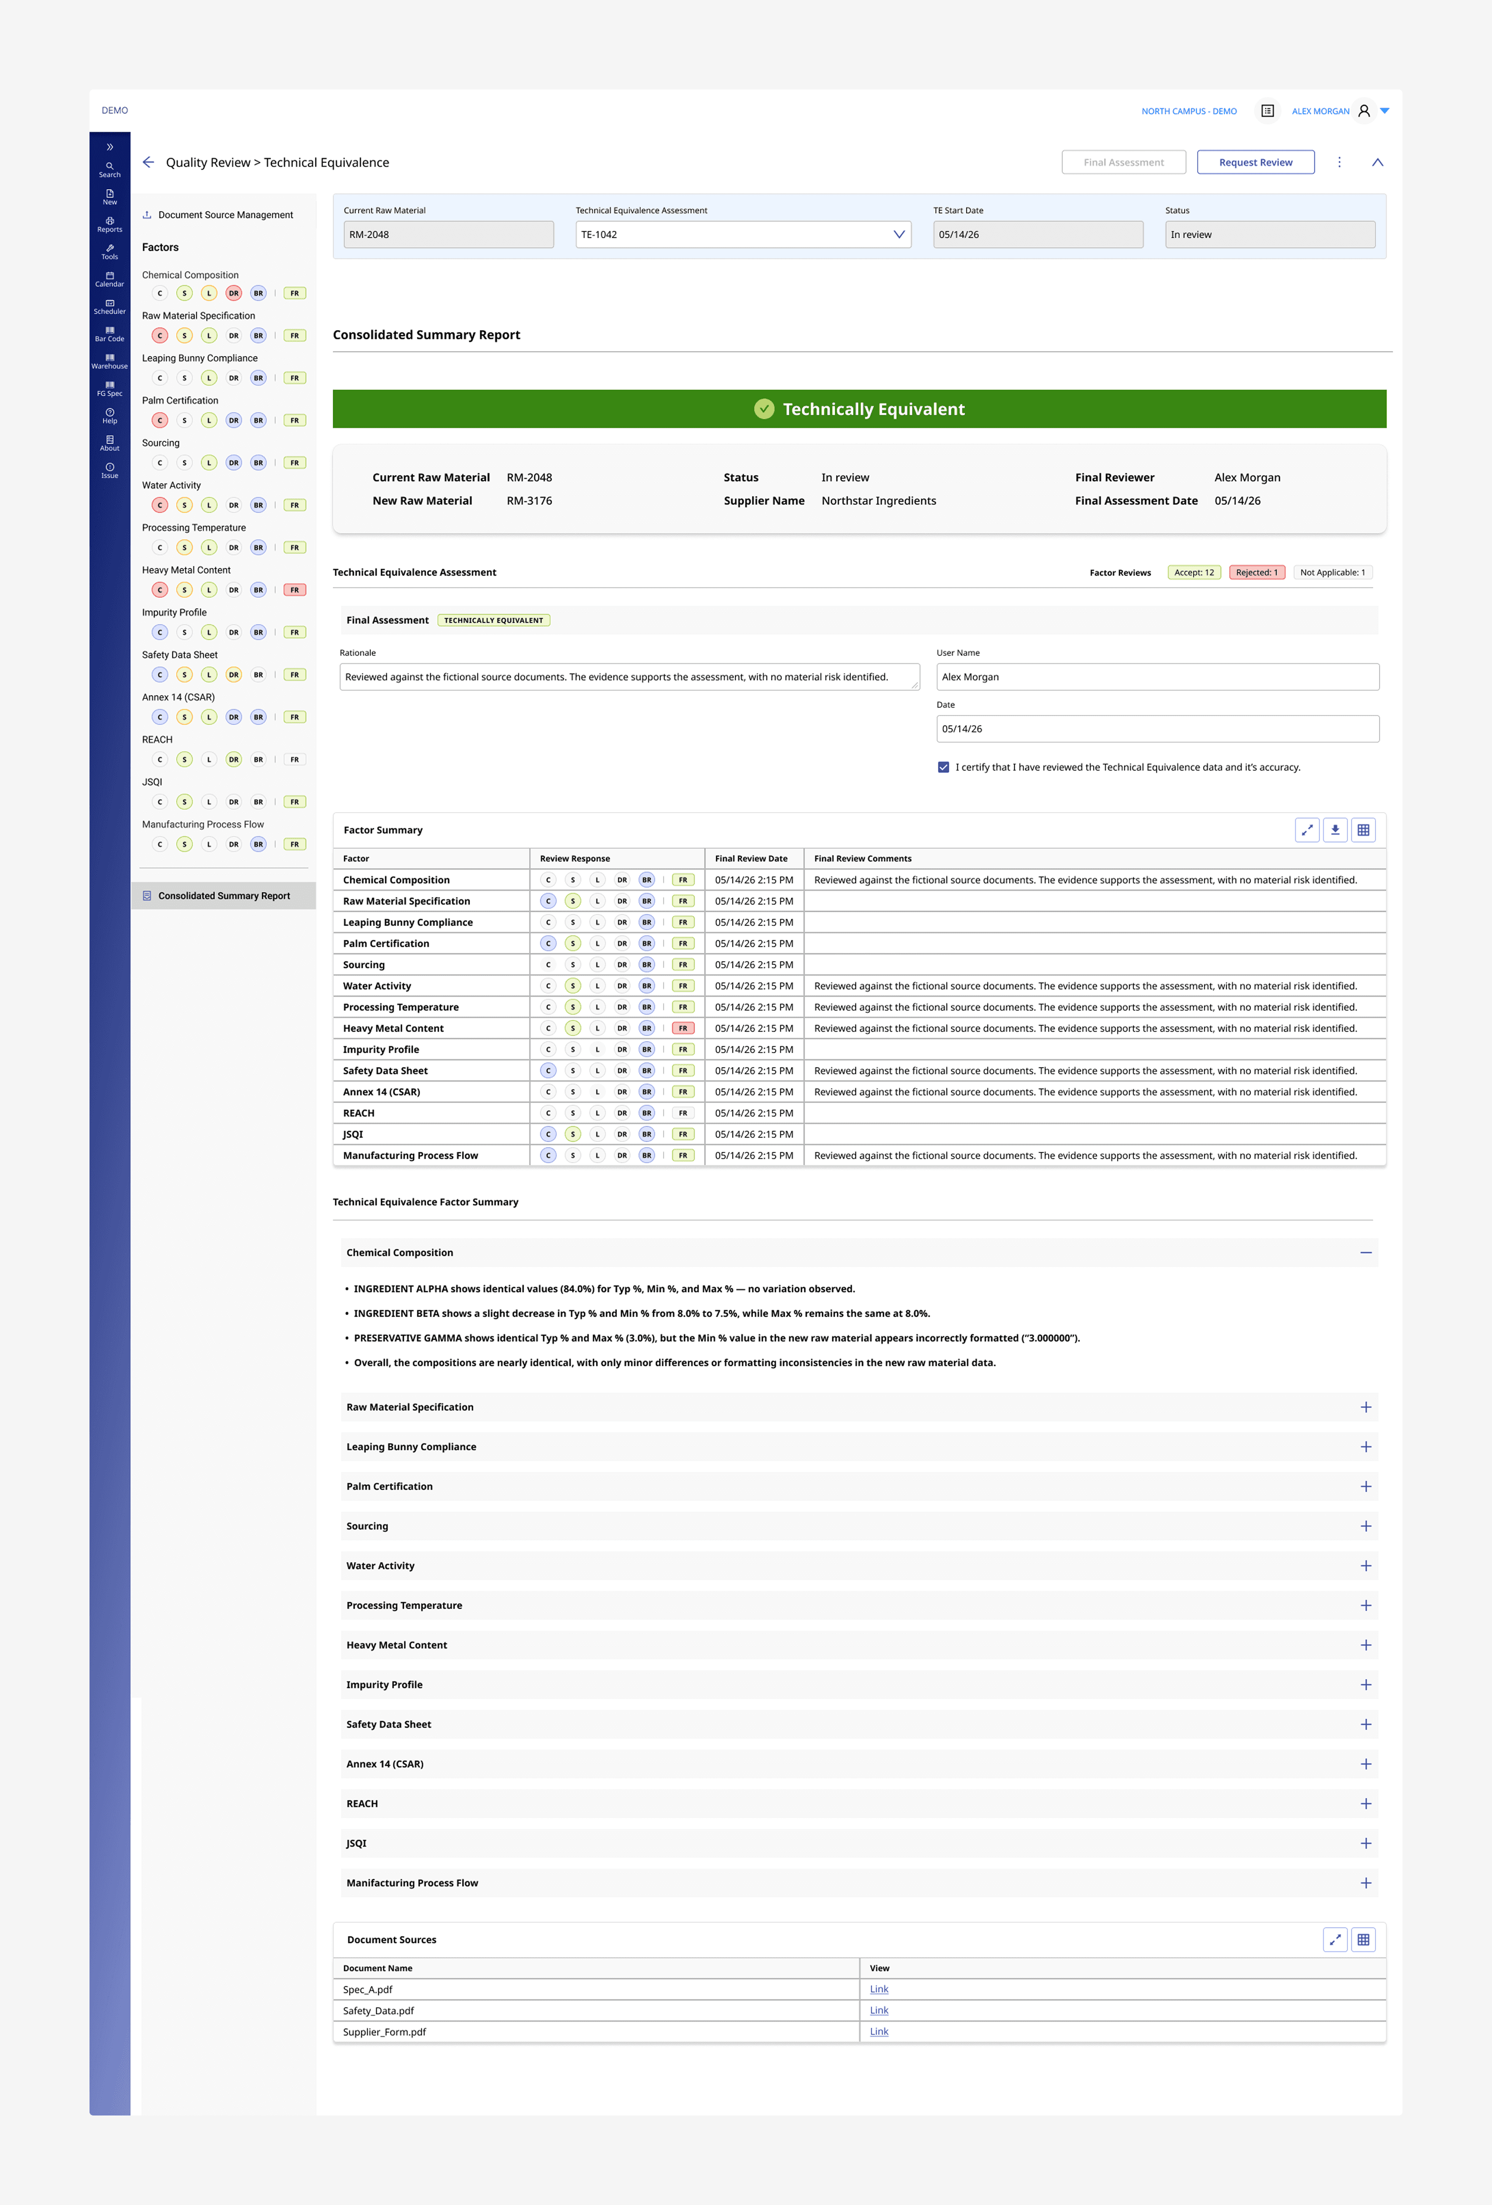Expand the Raw Material Specification section
The image size is (1492, 2205).
pos(1366,1407)
